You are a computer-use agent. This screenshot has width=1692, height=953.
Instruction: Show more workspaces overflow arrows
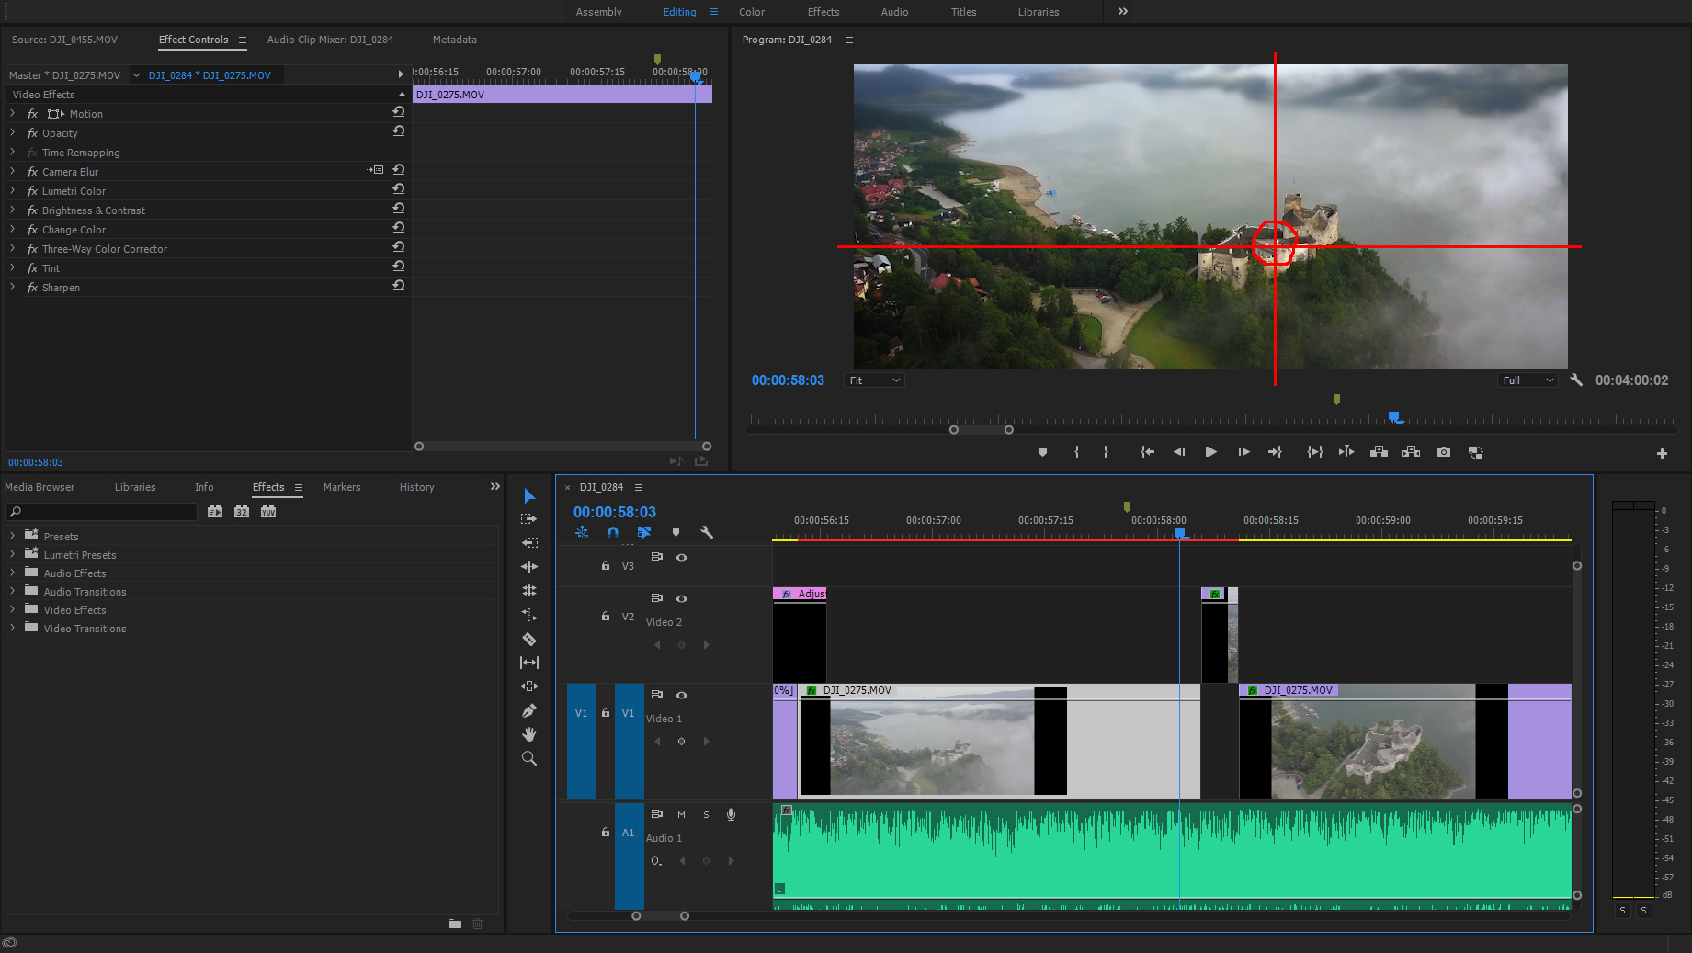(x=1122, y=11)
